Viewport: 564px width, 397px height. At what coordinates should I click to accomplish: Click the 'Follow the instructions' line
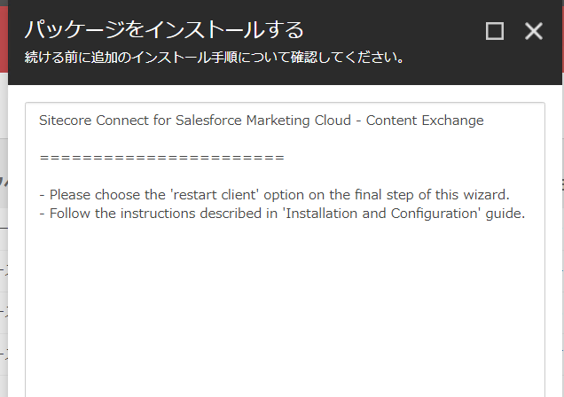(x=282, y=214)
